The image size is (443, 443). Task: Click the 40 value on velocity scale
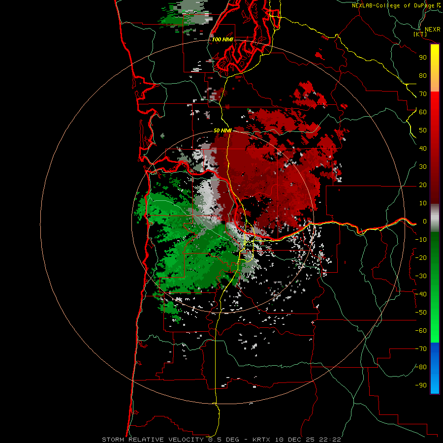click(423, 148)
